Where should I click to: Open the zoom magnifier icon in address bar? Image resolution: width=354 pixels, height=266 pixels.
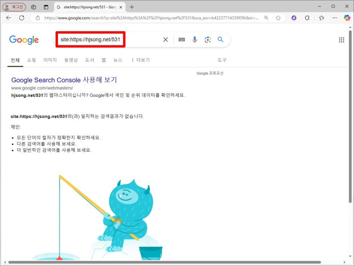point(266,18)
